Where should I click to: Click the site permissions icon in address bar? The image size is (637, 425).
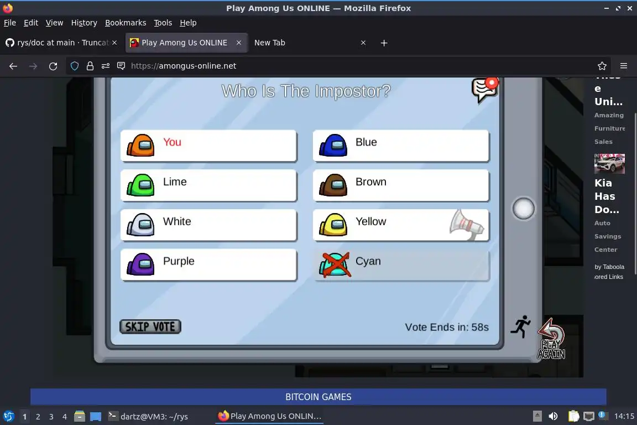click(x=106, y=66)
